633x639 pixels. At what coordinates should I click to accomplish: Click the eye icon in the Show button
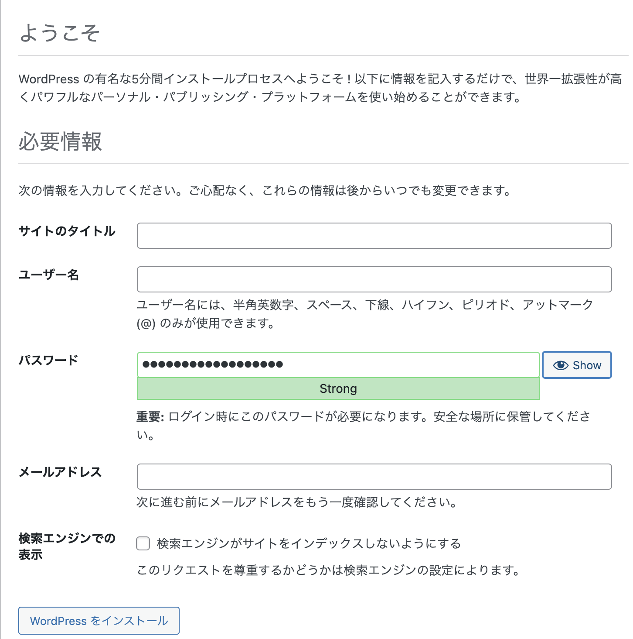click(x=561, y=365)
